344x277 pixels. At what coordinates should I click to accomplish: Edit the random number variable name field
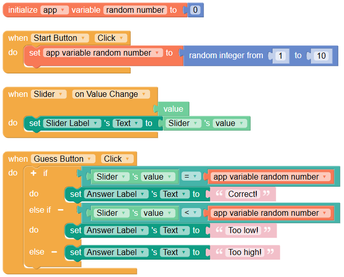click(135, 10)
